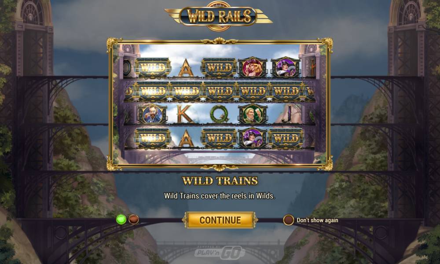
Task: Click the WILD TRAINS heading
Action: 220,181
